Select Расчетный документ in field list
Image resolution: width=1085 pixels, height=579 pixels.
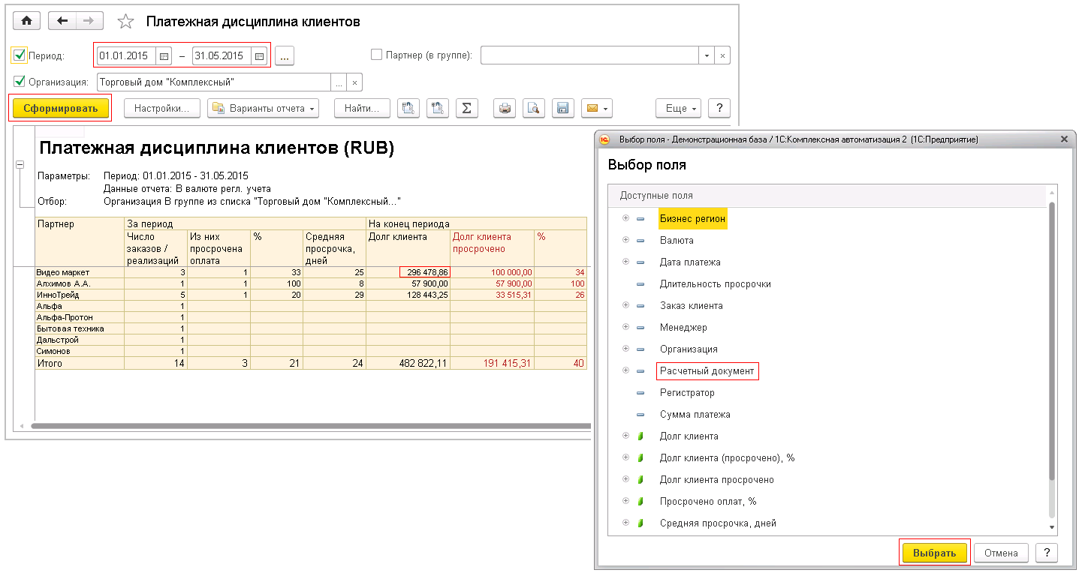[x=708, y=371]
